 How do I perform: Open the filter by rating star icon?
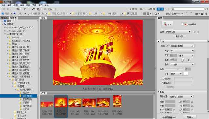[156, 14]
